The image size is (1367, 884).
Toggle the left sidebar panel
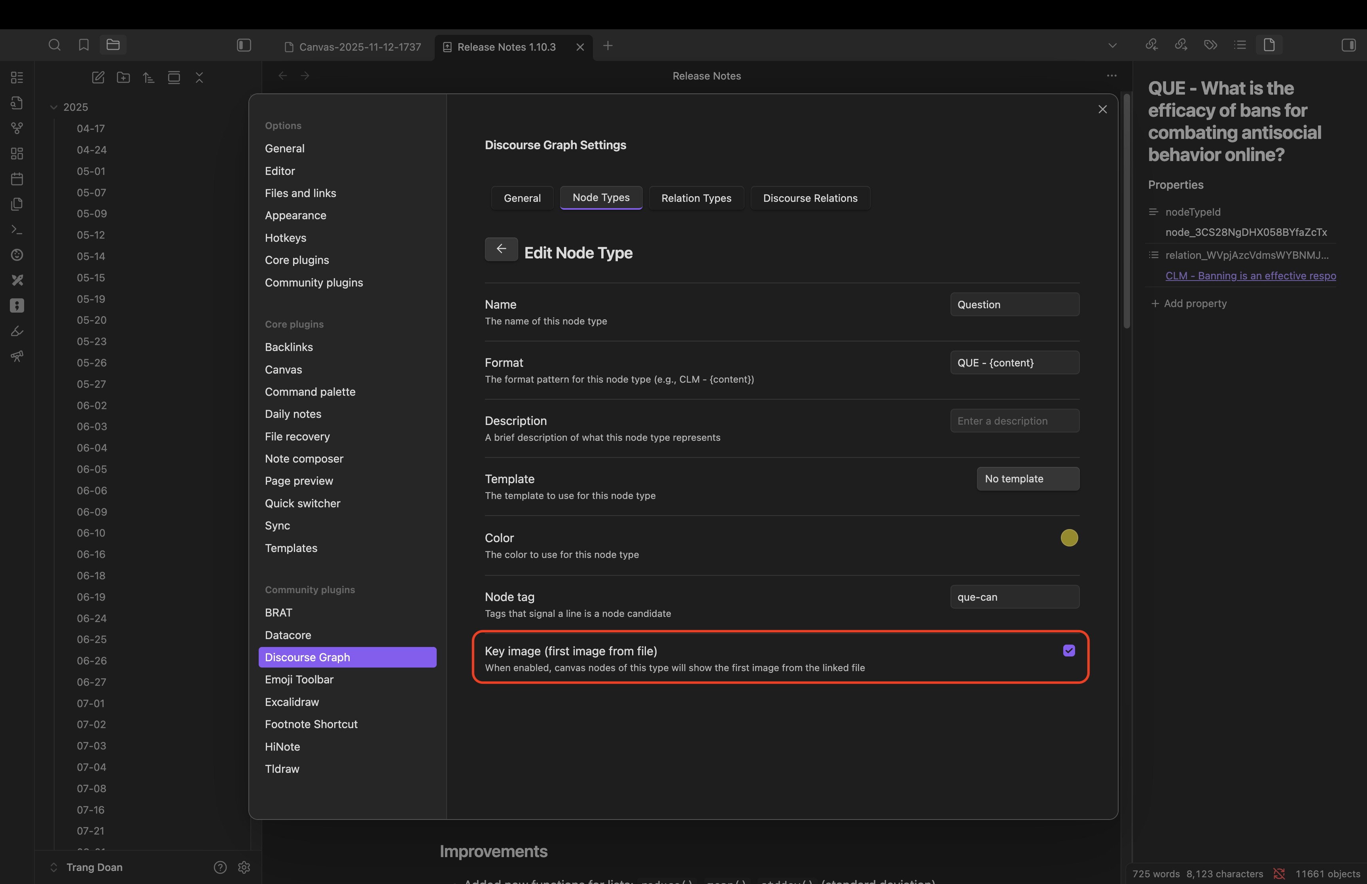[x=244, y=45]
